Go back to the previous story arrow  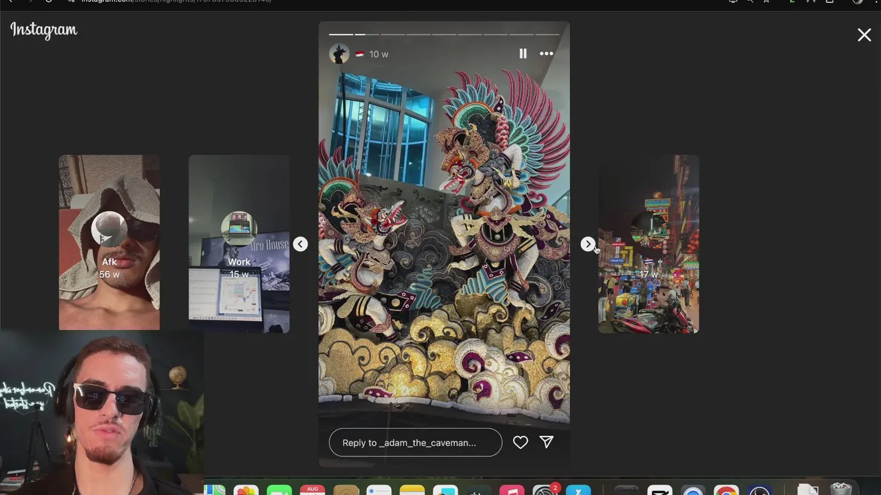[x=300, y=244]
